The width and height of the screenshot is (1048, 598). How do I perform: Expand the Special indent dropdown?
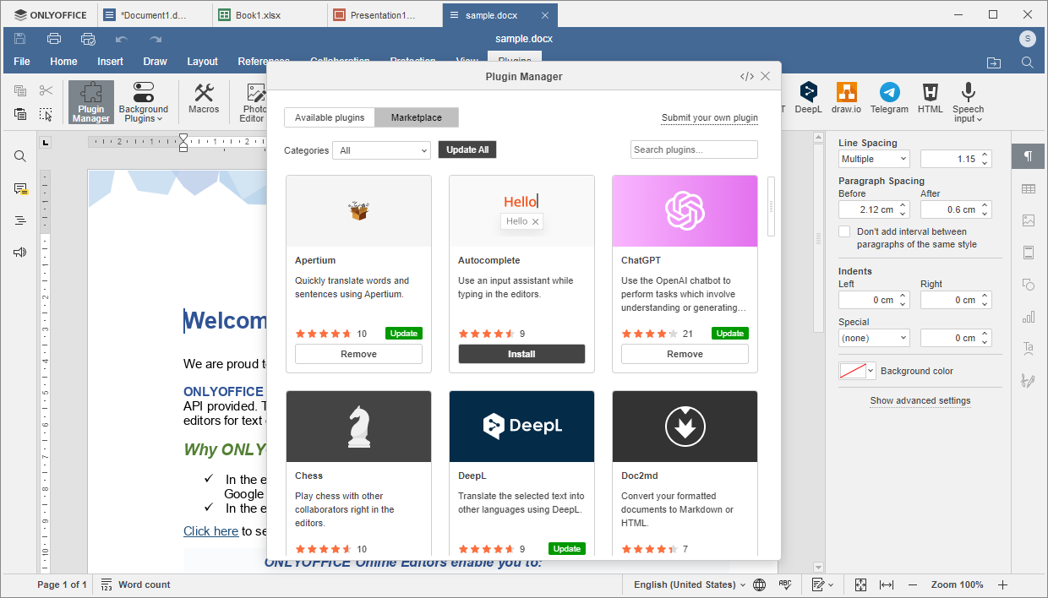[x=874, y=337]
